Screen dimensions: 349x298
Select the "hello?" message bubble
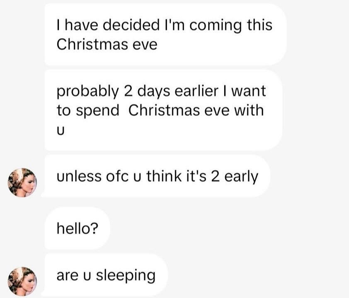point(77,228)
